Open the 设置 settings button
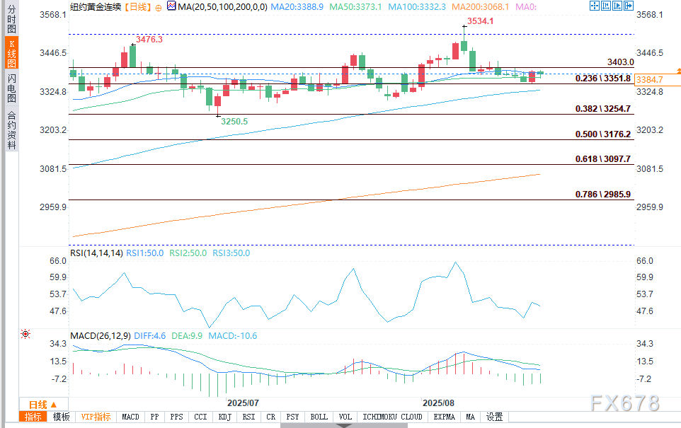Image resolution: width=681 pixels, height=428 pixels. [x=494, y=417]
